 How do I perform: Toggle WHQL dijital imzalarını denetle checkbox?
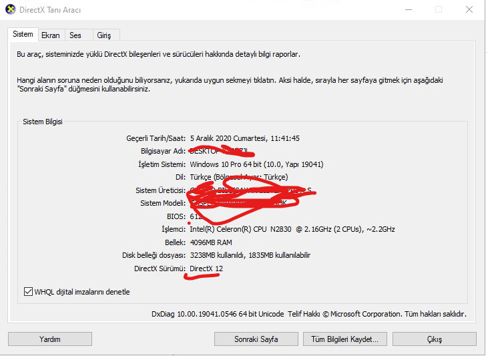coord(28,292)
